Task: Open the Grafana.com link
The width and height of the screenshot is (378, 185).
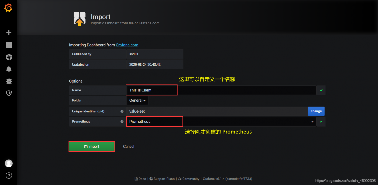Action: (127, 45)
